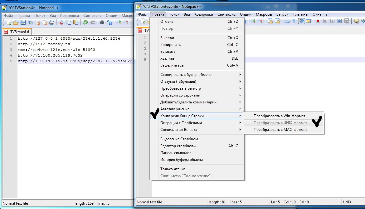Choose 'Преобразовать в Win-формат' from the submenu
The image size is (365, 209).
coord(279,116)
